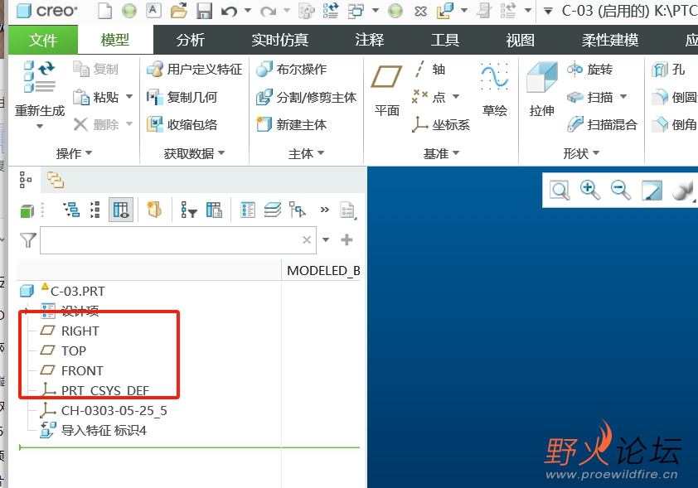Click the Sketch (草绘) curve icon

pos(495,76)
